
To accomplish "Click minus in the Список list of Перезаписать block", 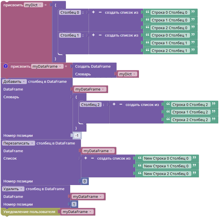I will point(92,158).
